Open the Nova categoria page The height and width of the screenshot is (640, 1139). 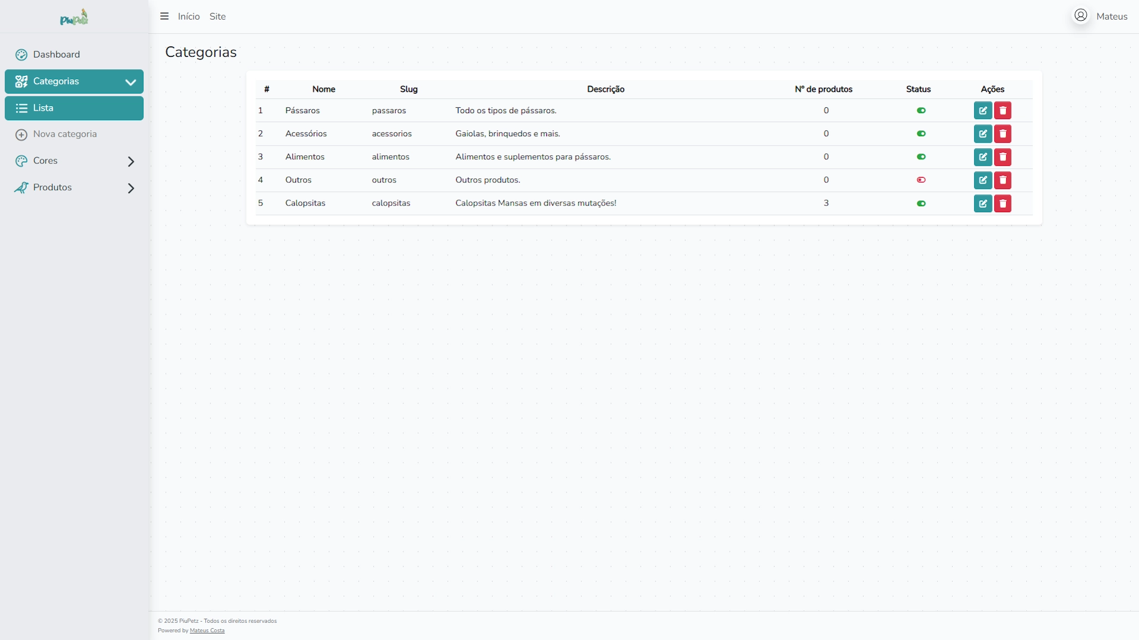65,135
